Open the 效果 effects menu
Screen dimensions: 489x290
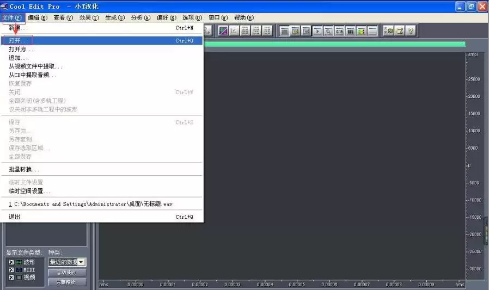coord(89,18)
